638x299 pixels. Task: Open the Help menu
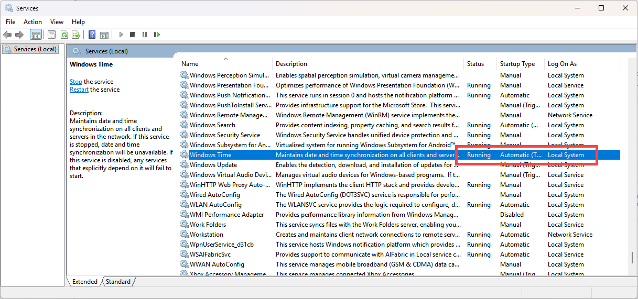78,22
